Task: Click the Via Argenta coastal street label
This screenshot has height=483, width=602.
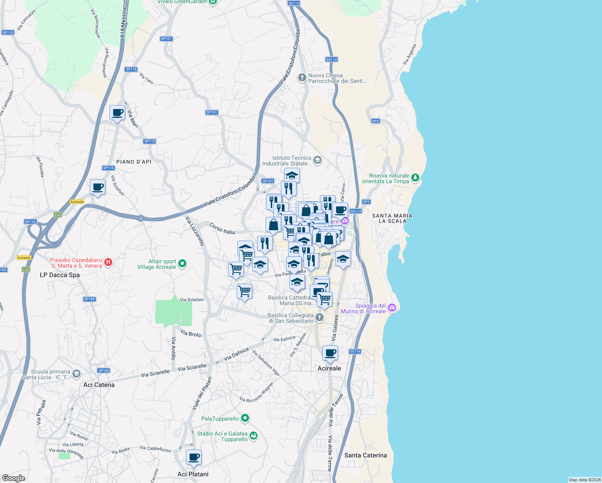Action: coord(410,55)
